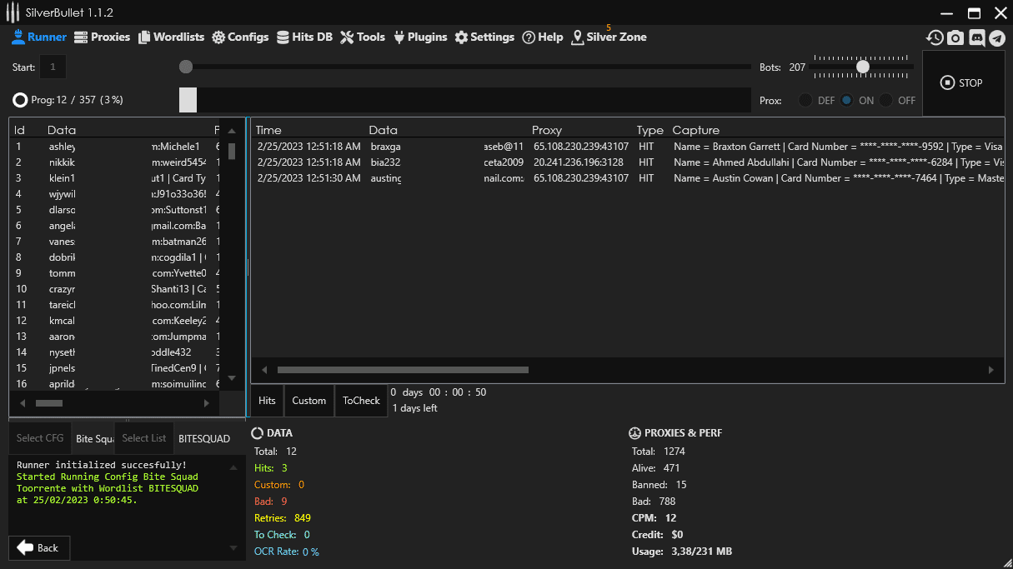This screenshot has width=1013, height=569.
Task: Open the Discord icon link
Action: click(976, 38)
